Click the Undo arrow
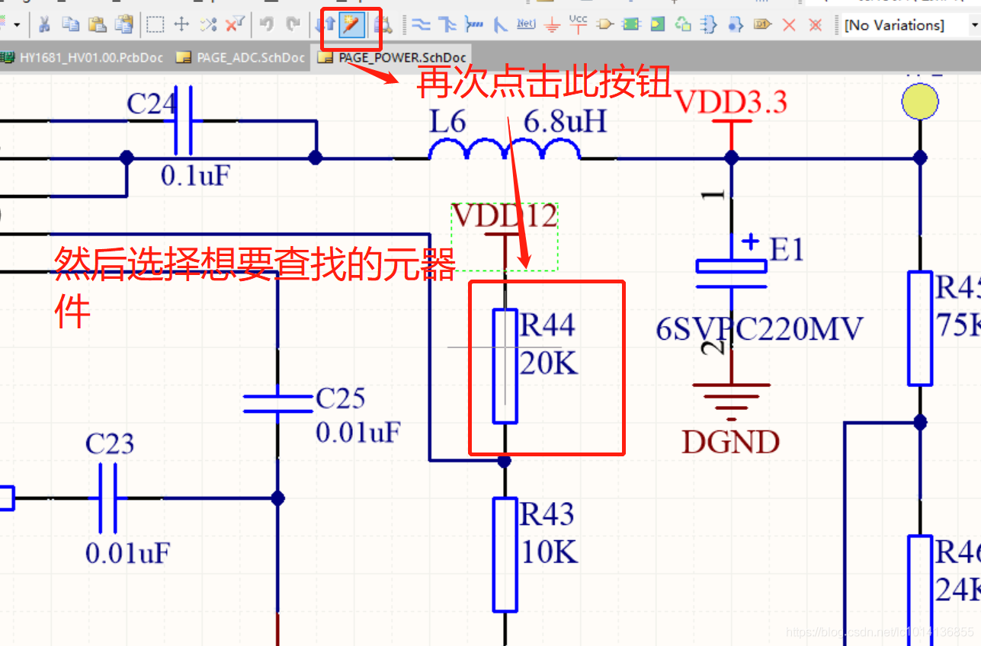This screenshot has height=646, width=981. click(x=267, y=24)
